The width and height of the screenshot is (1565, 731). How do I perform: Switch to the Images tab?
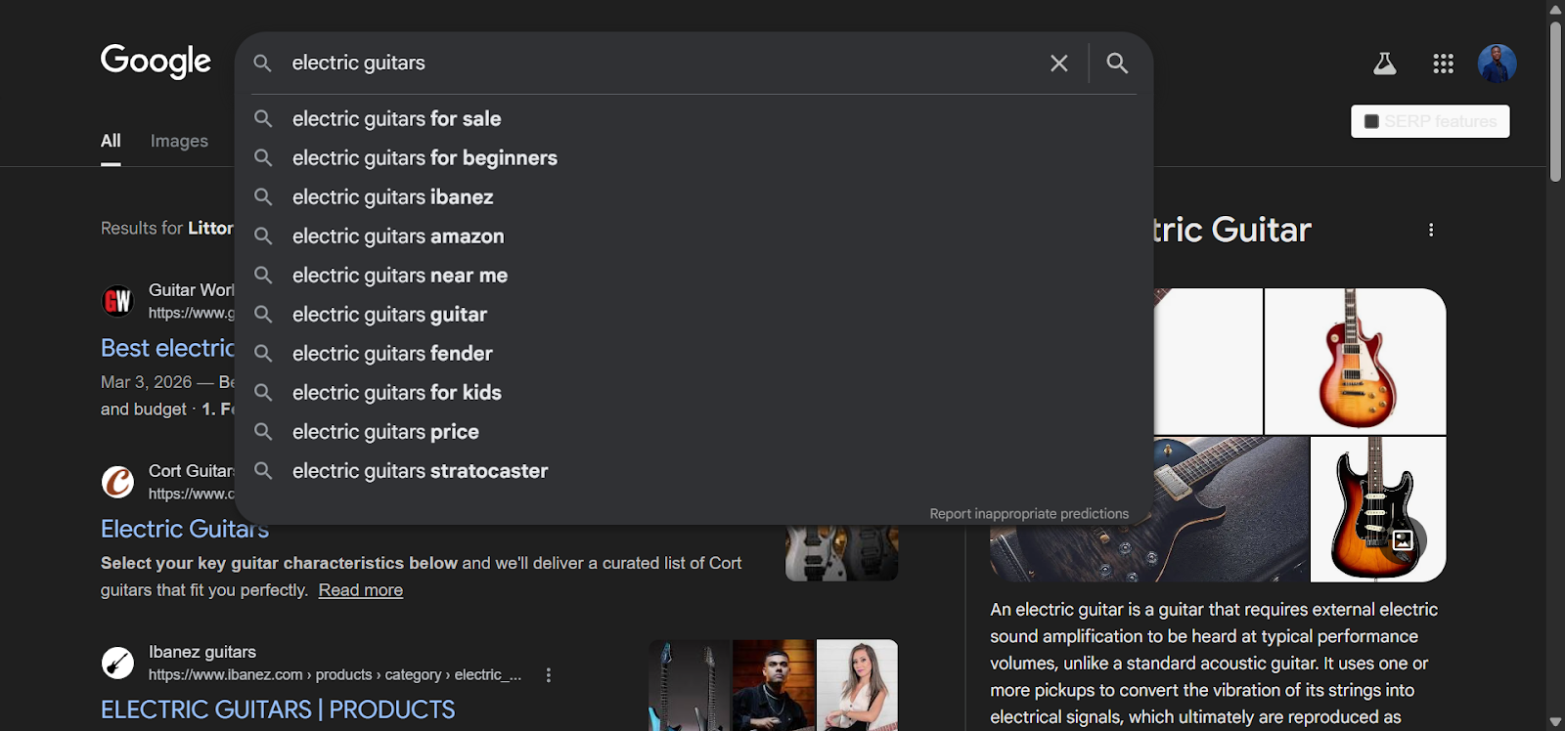coord(179,141)
